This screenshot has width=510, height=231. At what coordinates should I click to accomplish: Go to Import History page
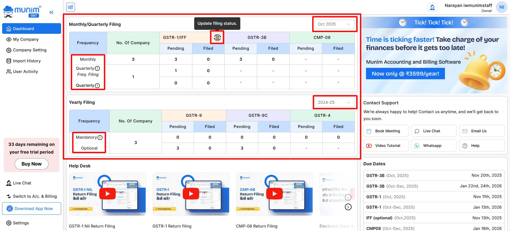(27, 61)
